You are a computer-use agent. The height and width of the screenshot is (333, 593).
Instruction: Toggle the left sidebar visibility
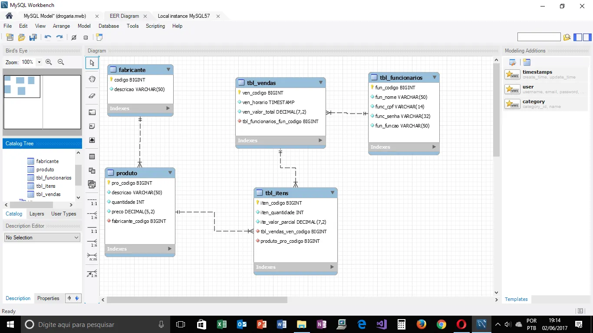pyautogui.click(x=578, y=37)
